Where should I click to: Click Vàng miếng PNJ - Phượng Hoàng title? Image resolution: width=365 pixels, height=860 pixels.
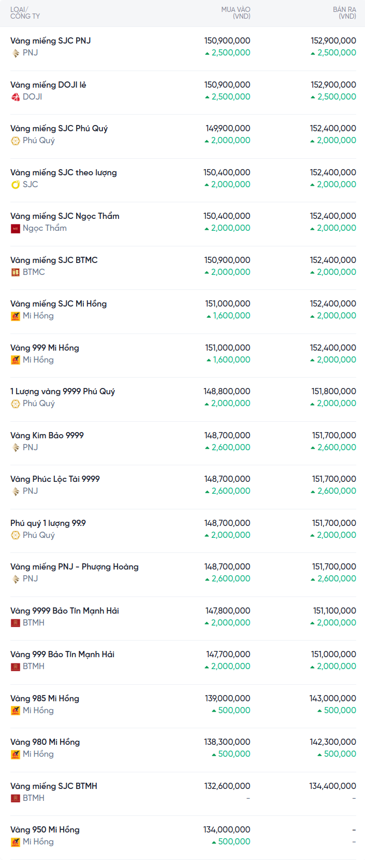75,566
